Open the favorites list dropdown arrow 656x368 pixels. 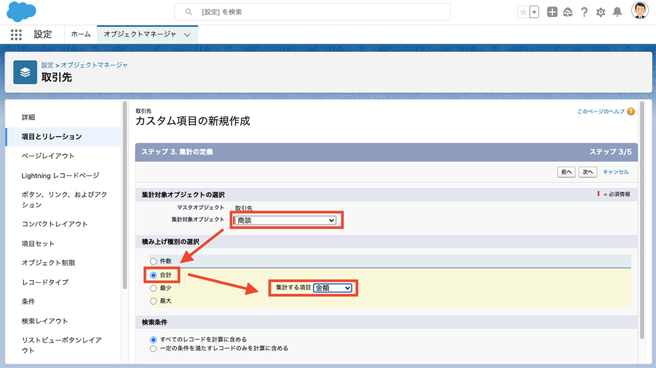534,12
